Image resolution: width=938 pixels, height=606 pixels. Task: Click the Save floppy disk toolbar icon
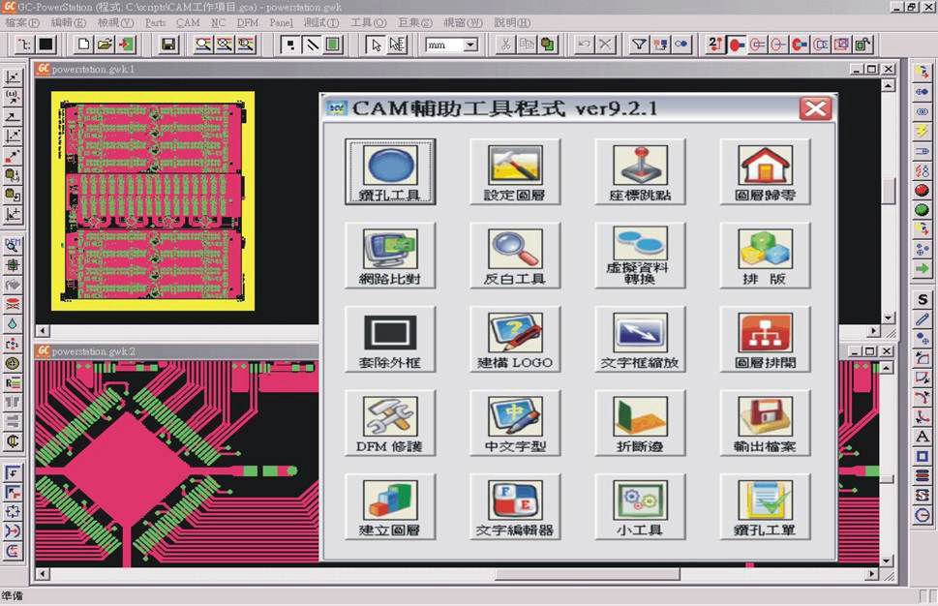[168, 45]
